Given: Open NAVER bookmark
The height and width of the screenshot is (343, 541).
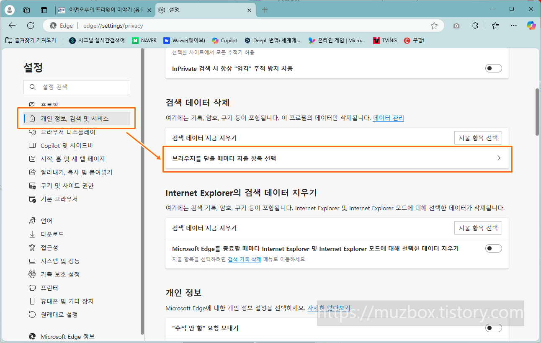Looking at the screenshot, I should point(144,41).
